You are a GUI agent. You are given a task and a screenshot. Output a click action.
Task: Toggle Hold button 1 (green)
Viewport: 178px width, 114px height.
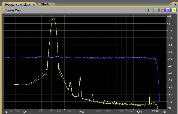[156, 10]
